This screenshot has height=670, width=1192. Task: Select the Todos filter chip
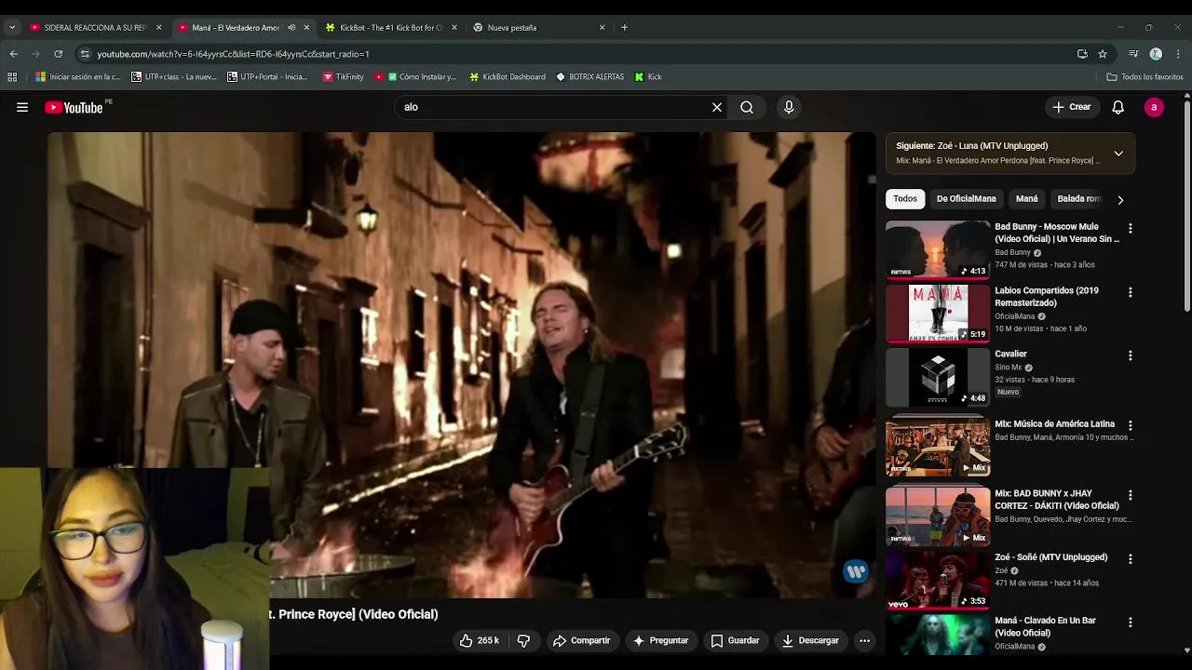pos(905,198)
